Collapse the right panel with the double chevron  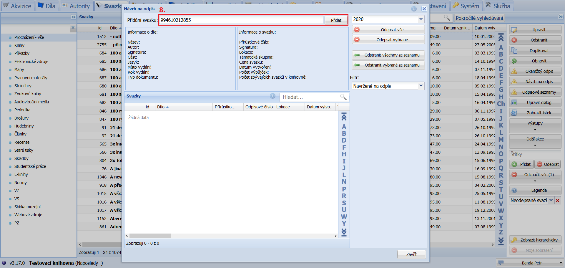pos(561,17)
